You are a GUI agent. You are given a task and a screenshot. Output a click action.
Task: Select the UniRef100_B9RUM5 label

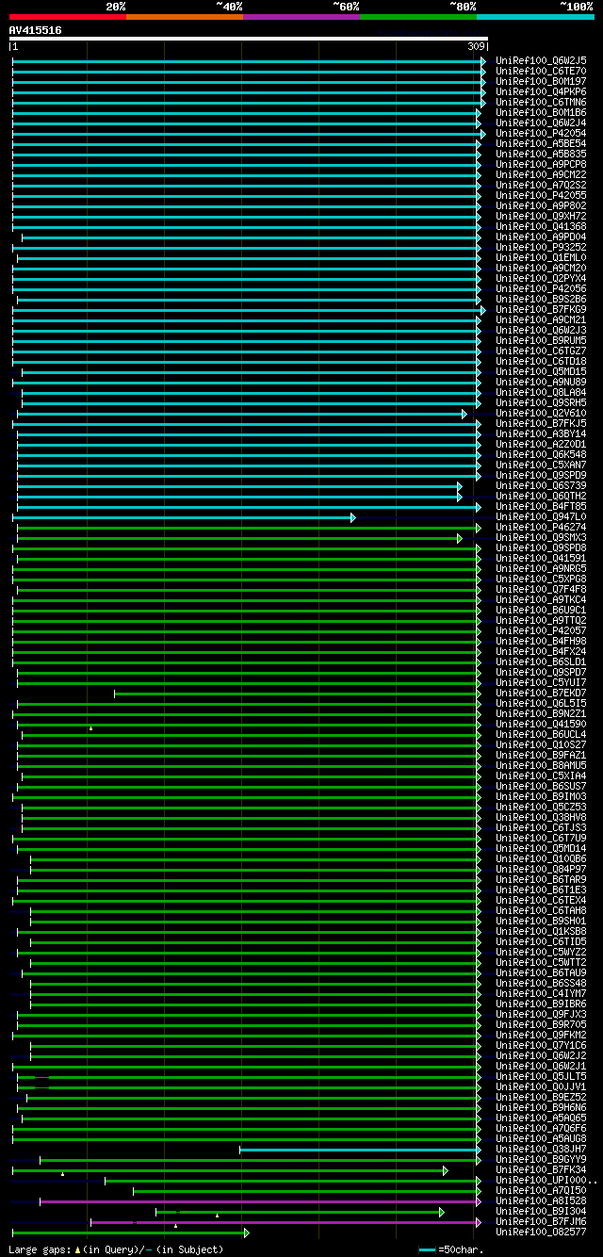541,340
